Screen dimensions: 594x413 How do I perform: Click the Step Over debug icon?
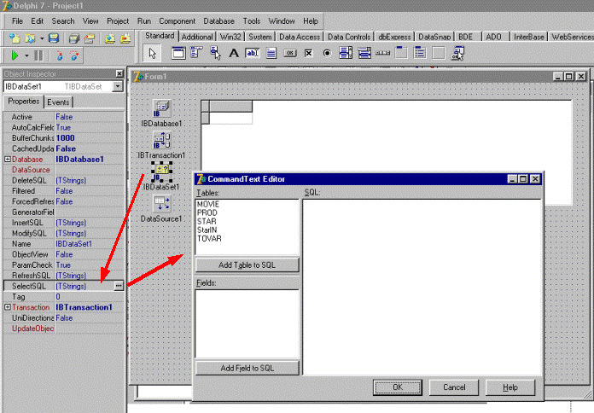click(74, 55)
